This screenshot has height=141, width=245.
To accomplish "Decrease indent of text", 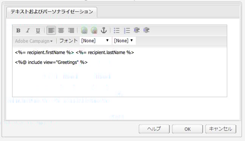I will click(136, 30).
